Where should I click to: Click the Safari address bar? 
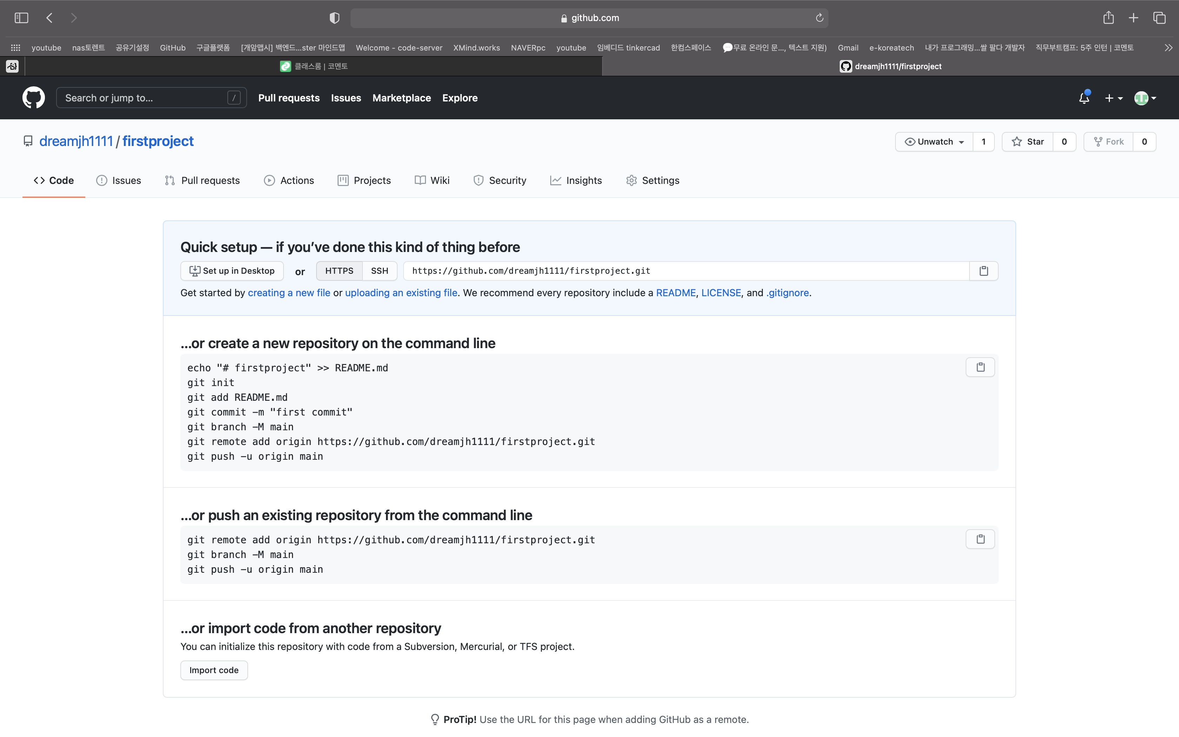(x=589, y=18)
